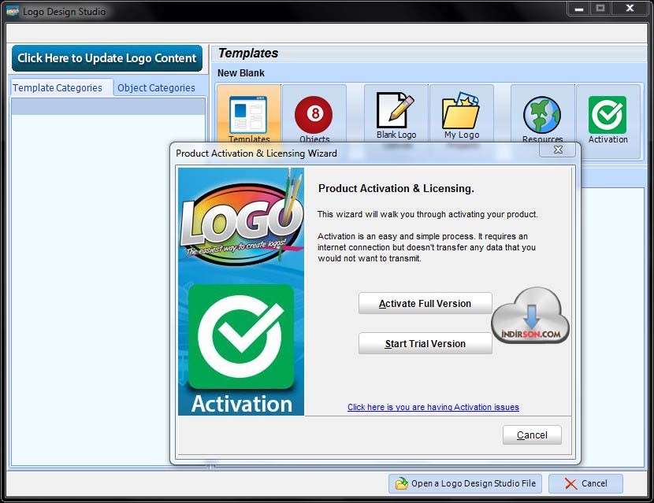The image size is (654, 503).
Task: Close the Logo Design Studio window
Action: click(630, 9)
